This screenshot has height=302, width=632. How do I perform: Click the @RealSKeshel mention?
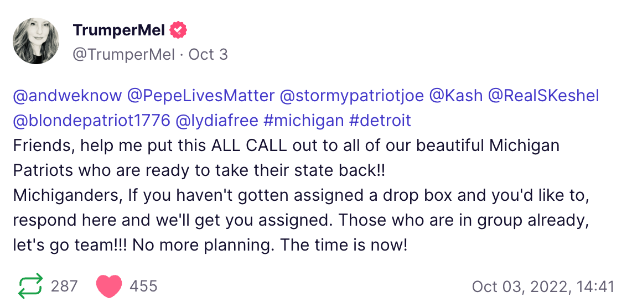[x=543, y=96]
